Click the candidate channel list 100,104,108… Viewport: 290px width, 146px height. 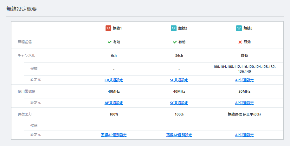tap(244, 69)
